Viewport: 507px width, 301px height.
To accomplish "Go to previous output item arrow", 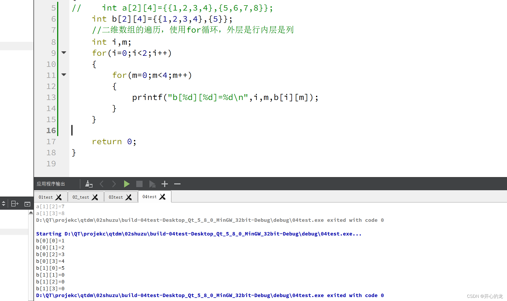I will (x=102, y=184).
